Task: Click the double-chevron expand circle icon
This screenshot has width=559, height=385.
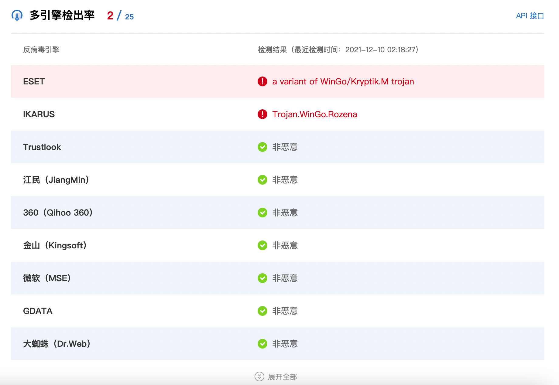Action: coord(259,376)
